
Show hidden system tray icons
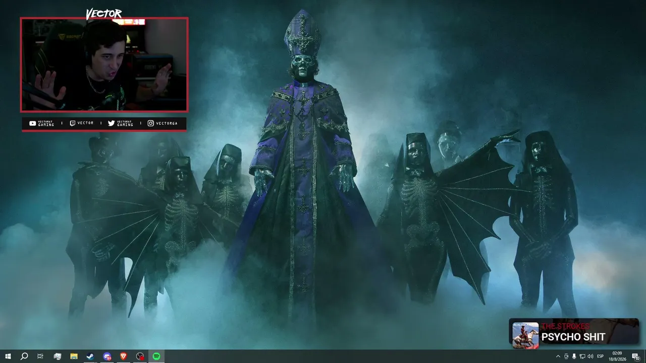click(558, 356)
